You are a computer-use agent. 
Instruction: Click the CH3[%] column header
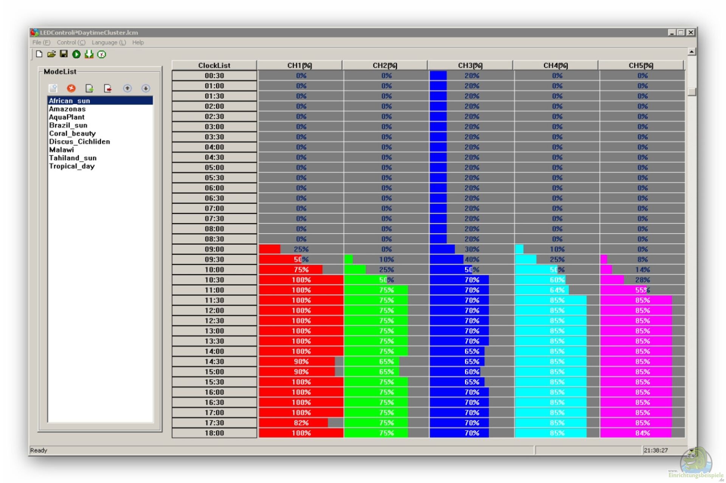coord(470,65)
